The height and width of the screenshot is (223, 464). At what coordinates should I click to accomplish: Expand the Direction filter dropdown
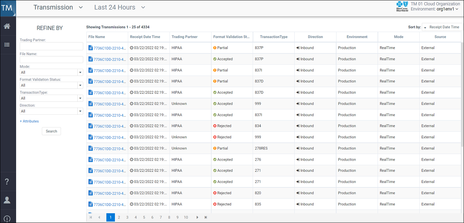[x=80, y=111]
